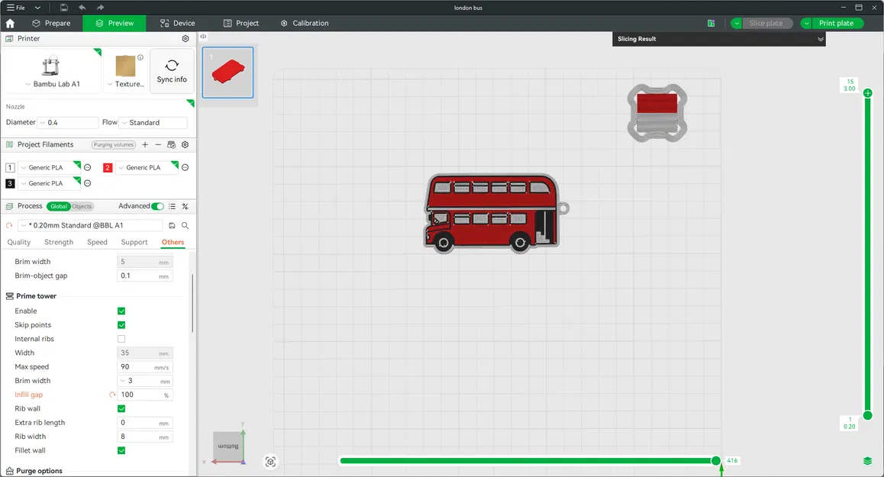Screen dimensions: 884x477
Task: Click the Purging volumes button
Action: click(x=114, y=144)
